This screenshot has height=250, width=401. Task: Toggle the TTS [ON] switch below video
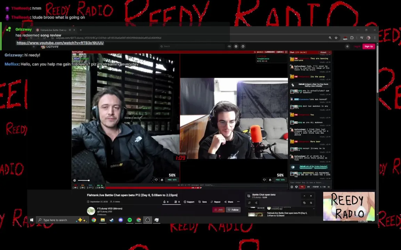75,186
